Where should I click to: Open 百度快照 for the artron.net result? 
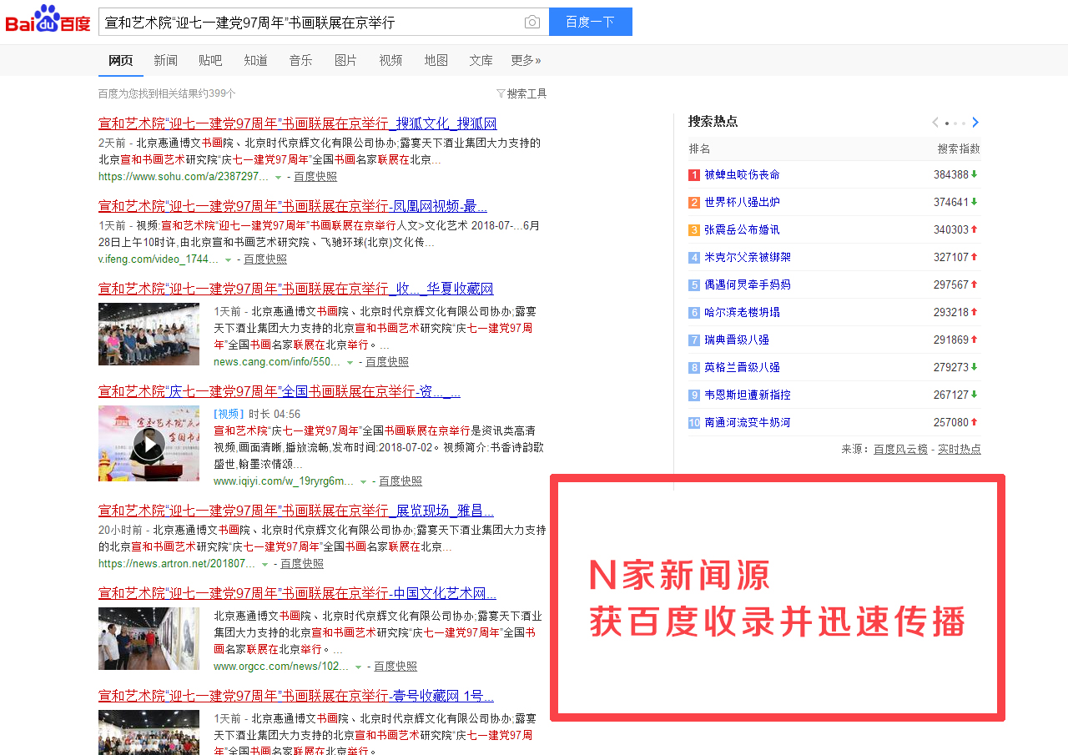[x=302, y=564]
